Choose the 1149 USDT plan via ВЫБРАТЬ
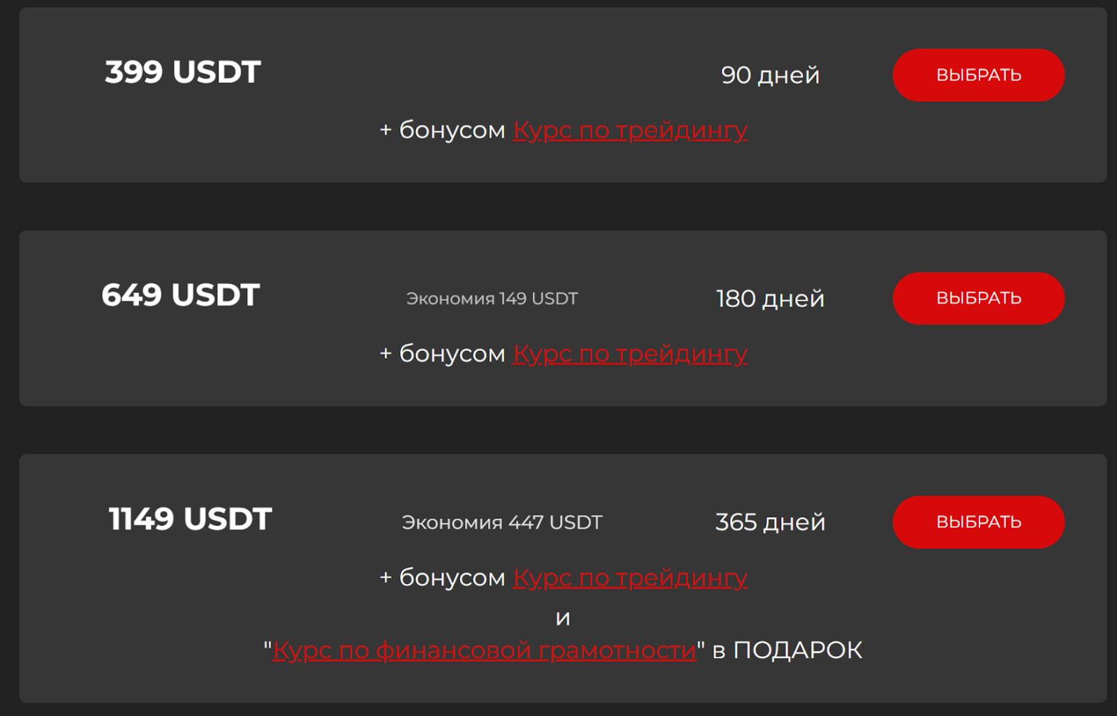Viewport: 1117px width, 716px height. [978, 522]
